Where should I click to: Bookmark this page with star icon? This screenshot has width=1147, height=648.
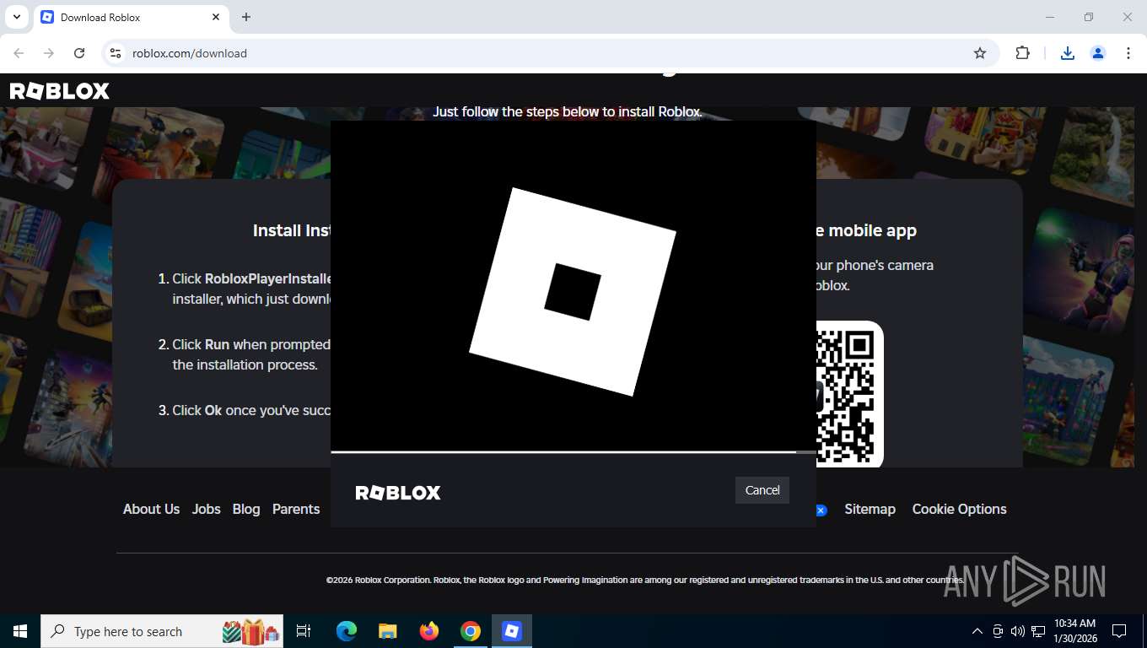(x=980, y=53)
